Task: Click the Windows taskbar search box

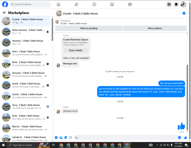Action: tap(28, 145)
